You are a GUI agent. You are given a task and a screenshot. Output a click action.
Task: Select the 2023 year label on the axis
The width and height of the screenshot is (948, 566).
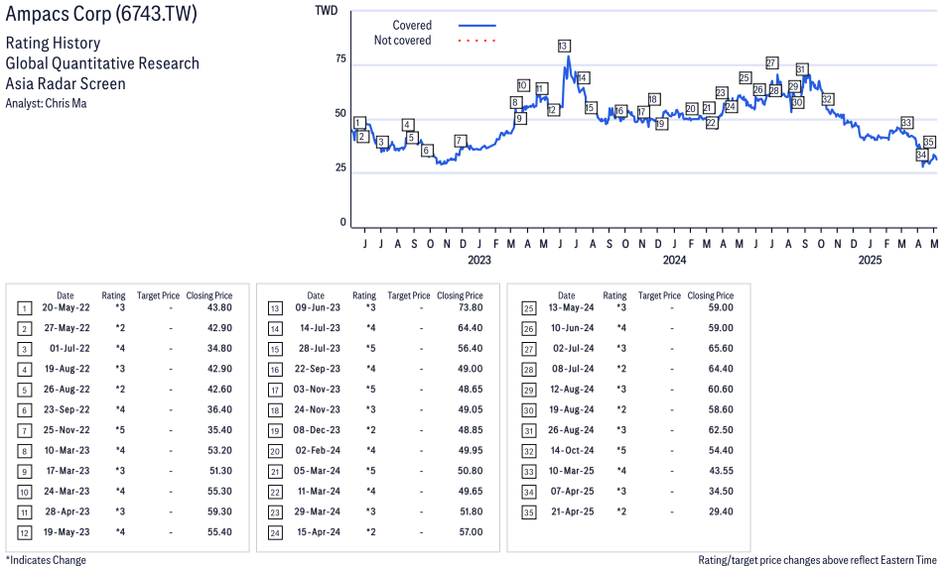[478, 260]
